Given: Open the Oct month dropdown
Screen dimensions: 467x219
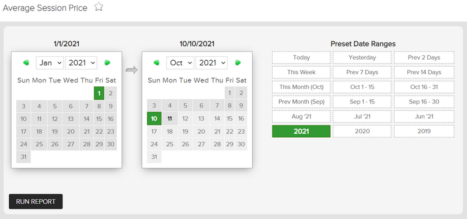Looking at the screenshot, I should click(x=180, y=62).
